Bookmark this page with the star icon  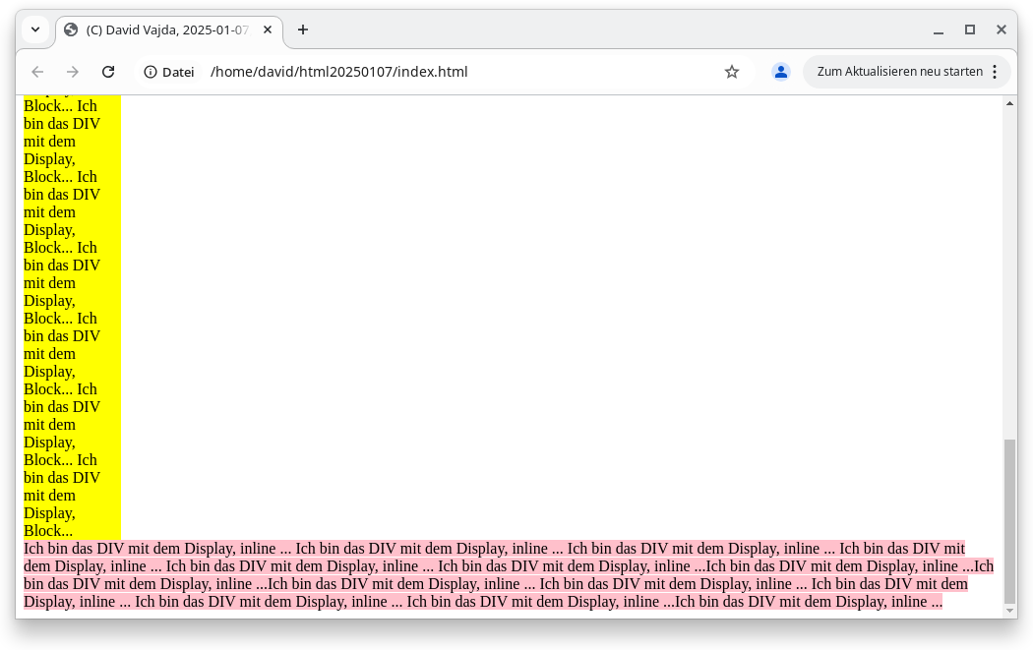click(x=731, y=71)
